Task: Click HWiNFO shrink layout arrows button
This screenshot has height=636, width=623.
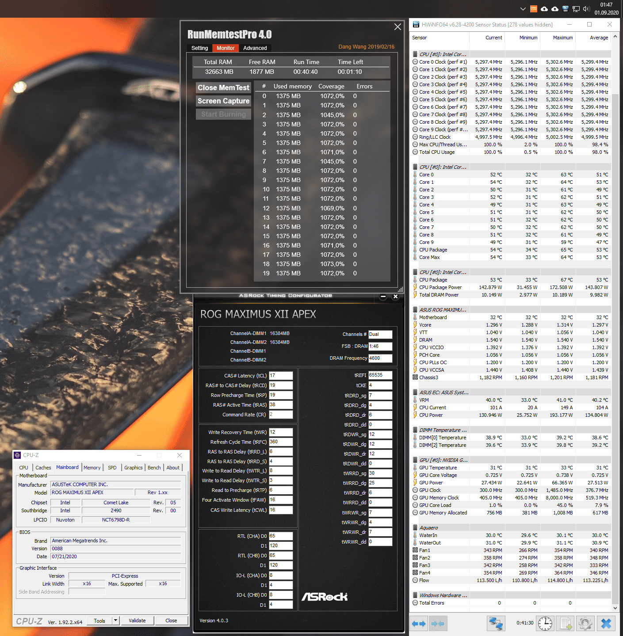Action: click(437, 624)
